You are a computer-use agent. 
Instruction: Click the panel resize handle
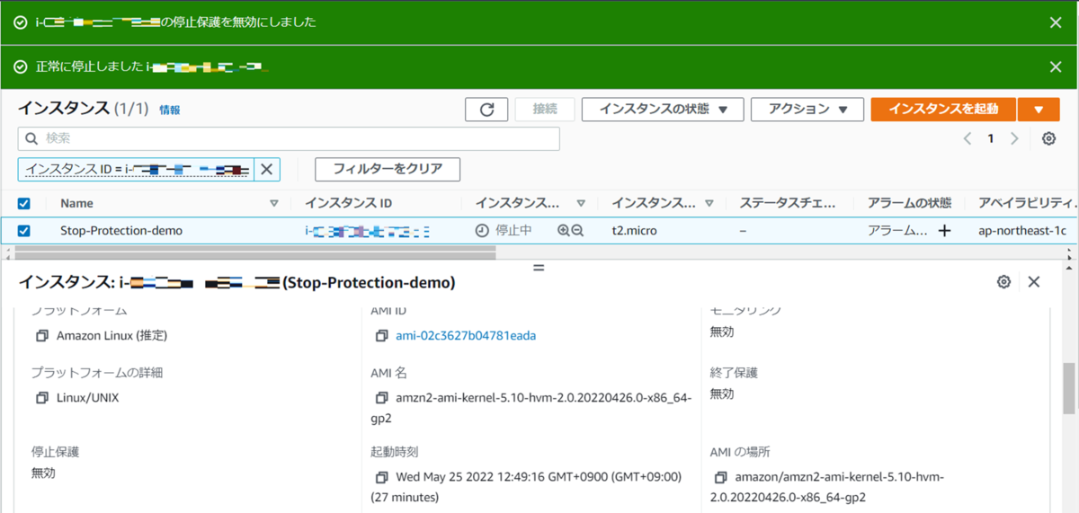pos(539,267)
